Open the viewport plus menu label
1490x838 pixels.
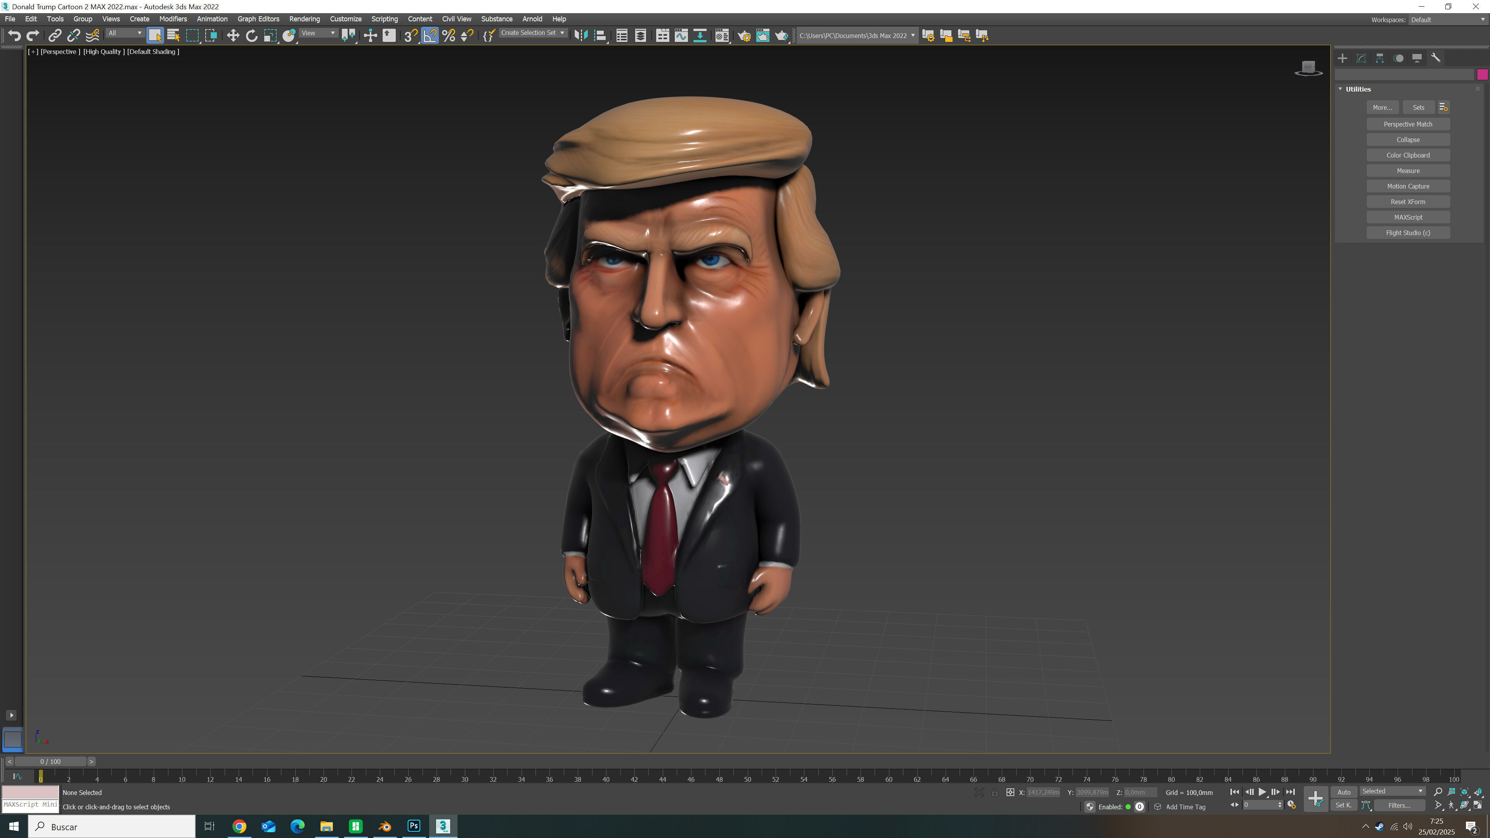pyautogui.click(x=33, y=52)
